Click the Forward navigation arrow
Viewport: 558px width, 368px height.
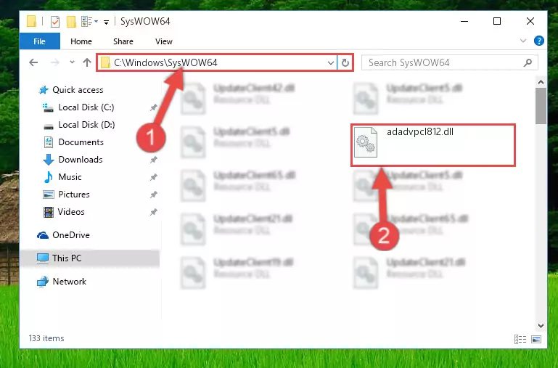pos(55,62)
